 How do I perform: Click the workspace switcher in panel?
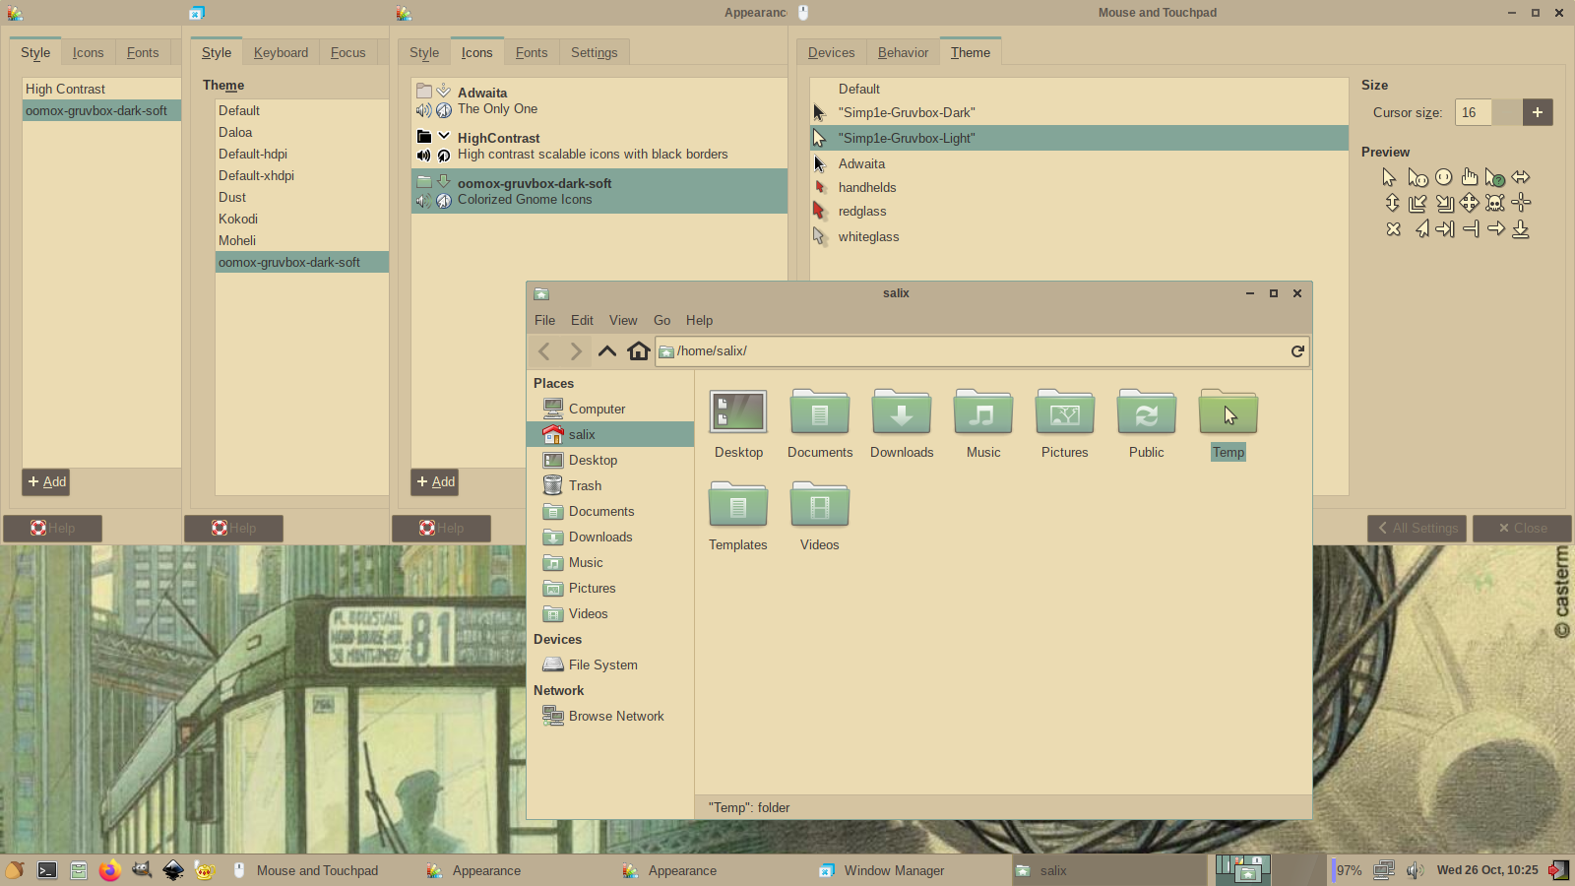pyautogui.click(x=1270, y=870)
